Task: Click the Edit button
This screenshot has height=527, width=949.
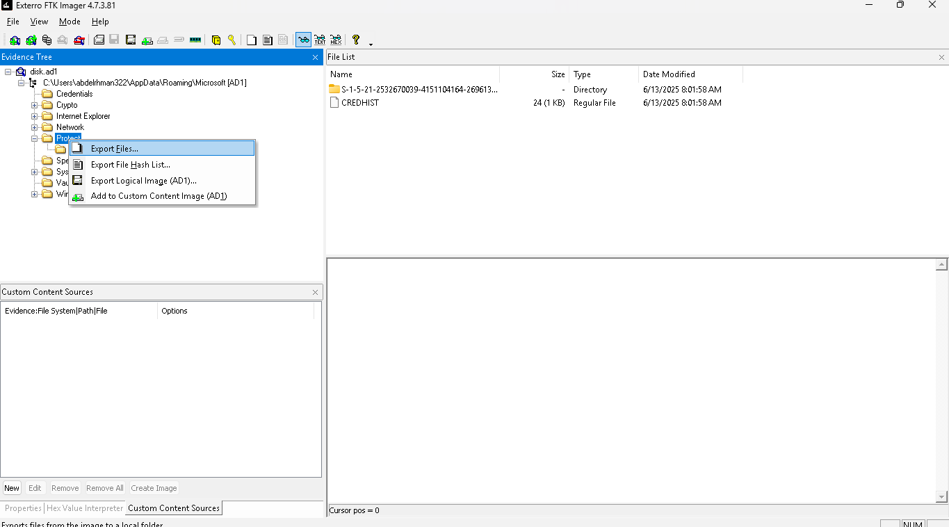Action: [x=35, y=488]
